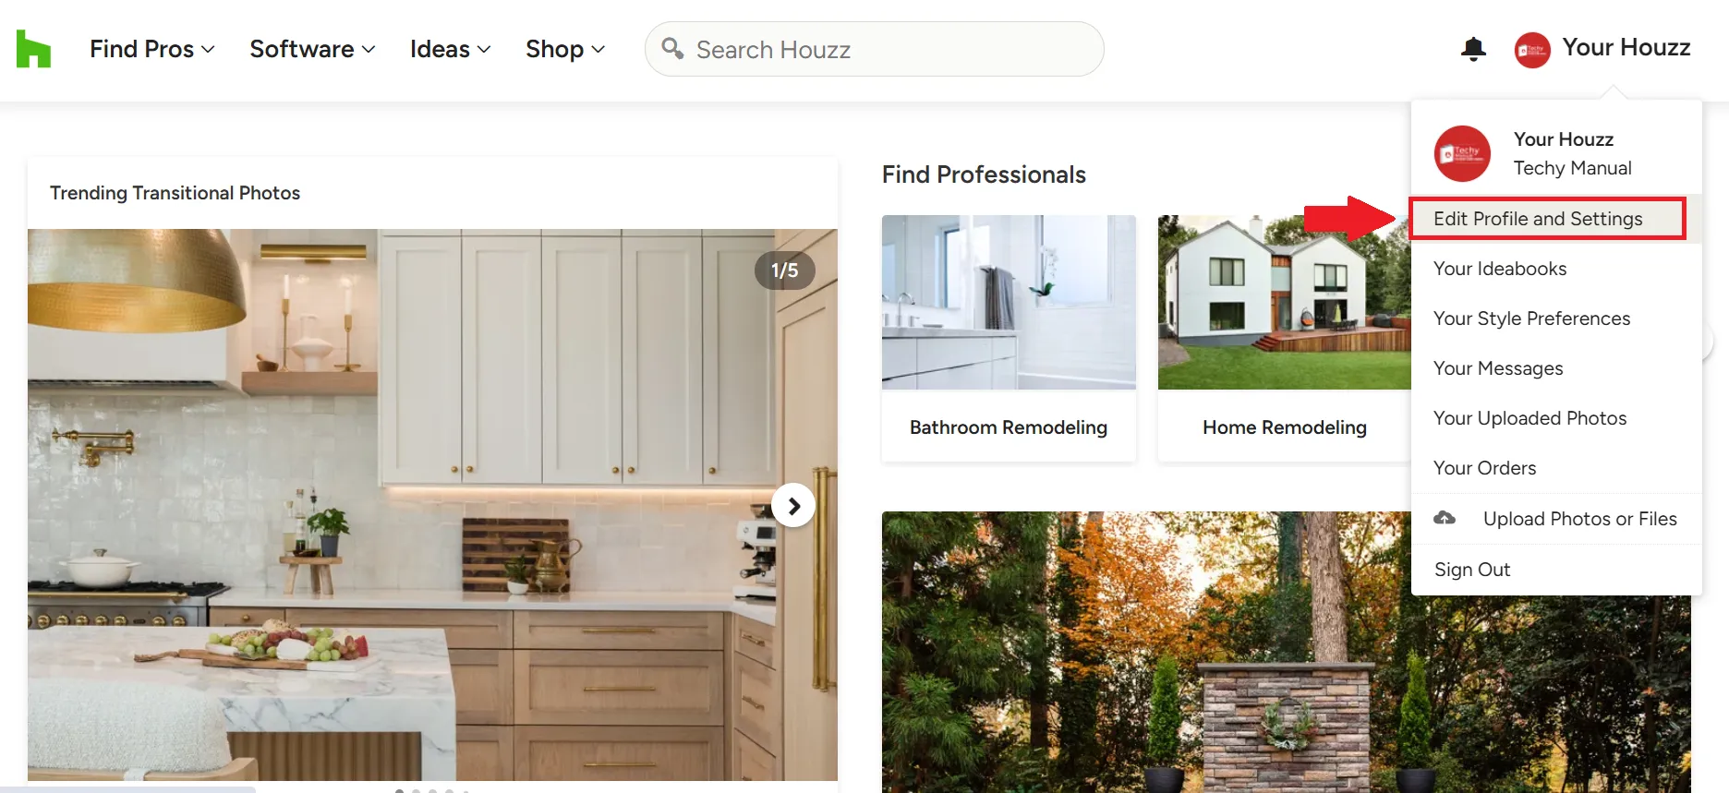Click the search magnifier icon
Viewport: 1729px width, 793px height.
pyautogui.click(x=672, y=48)
